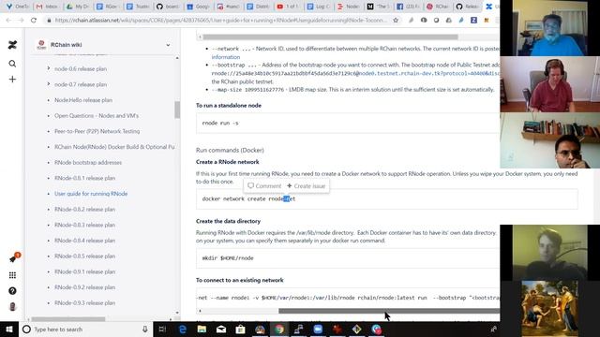
Task: Click the Cortana circle icon
Action: pyautogui.click(x=26, y=330)
